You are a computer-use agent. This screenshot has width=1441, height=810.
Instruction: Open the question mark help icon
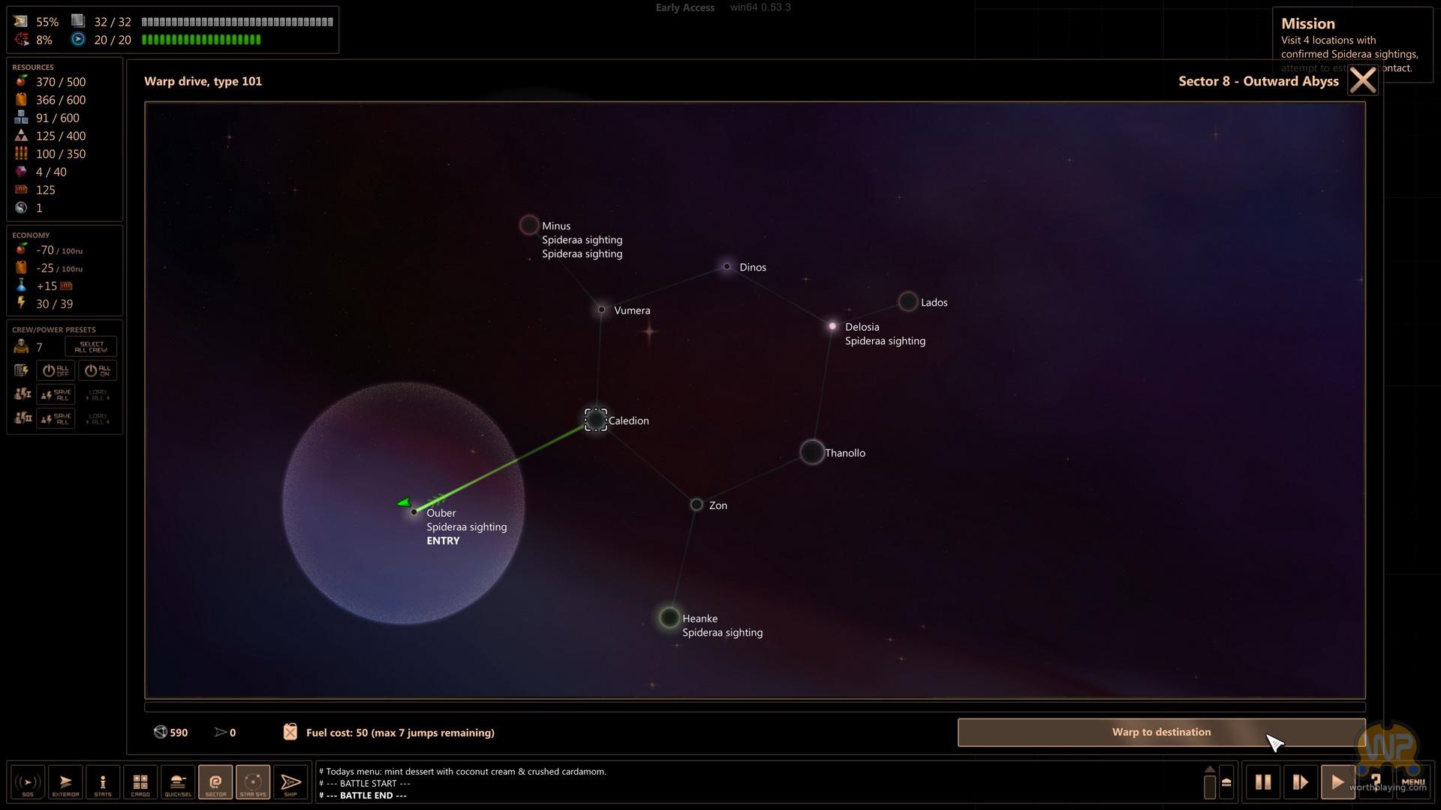pyautogui.click(x=1376, y=781)
